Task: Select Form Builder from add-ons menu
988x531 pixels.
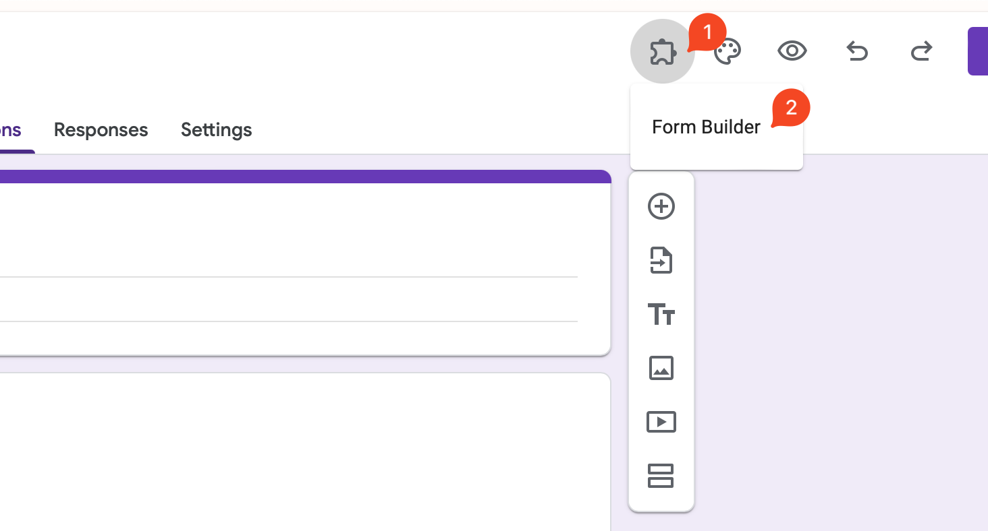Action: (706, 127)
